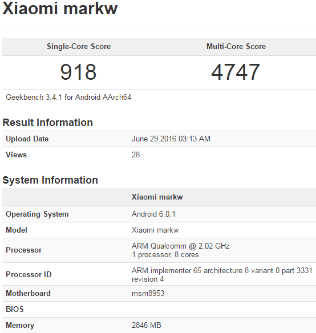Click the BIOS row label
The width and height of the screenshot is (316, 333).
tap(15, 309)
